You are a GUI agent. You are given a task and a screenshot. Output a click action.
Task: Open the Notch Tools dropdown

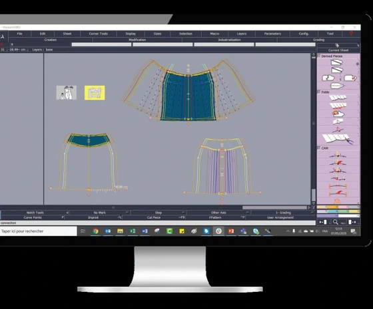coord(35,213)
